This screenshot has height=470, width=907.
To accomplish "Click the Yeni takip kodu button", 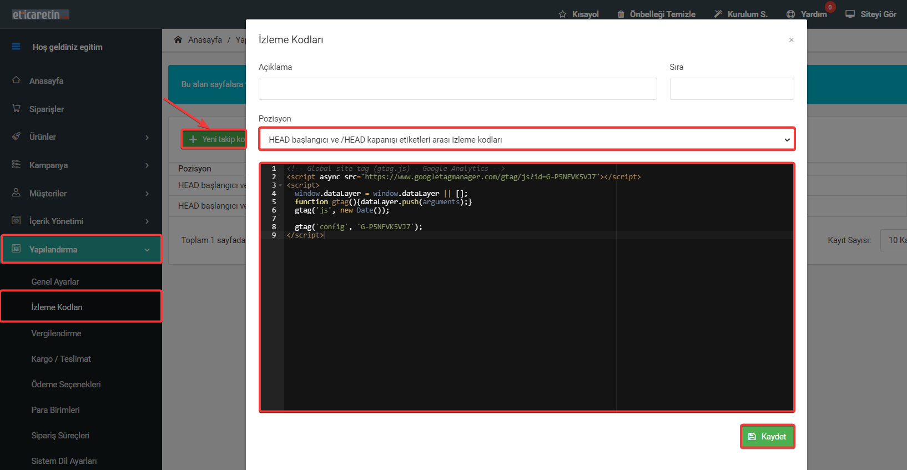I will click(214, 139).
